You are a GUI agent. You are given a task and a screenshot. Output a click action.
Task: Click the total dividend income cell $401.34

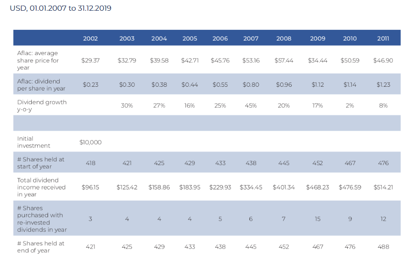284,187
